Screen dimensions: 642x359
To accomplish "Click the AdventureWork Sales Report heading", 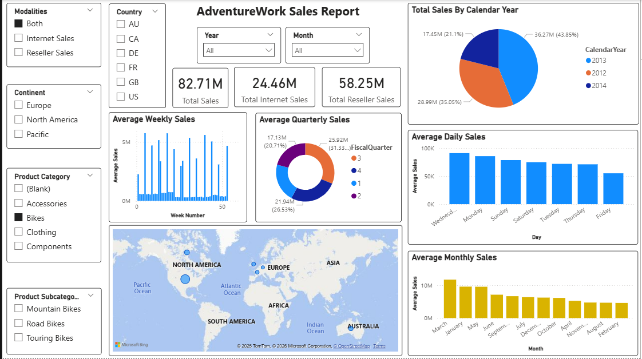I will tap(278, 11).
